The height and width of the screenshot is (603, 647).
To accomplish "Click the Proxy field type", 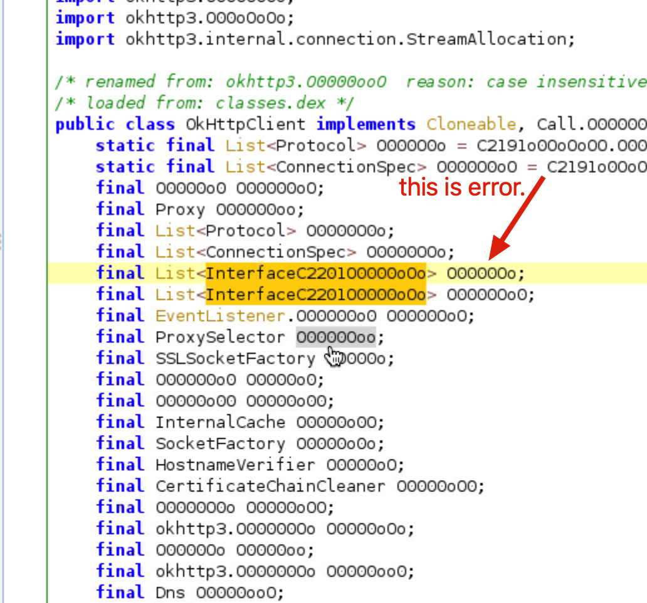I will [x=181, y=209].
